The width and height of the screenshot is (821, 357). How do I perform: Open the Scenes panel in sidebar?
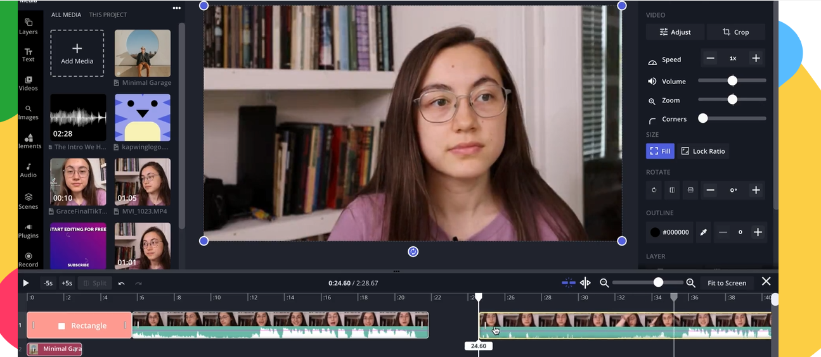pyautogui.click(x=28, y=200)
